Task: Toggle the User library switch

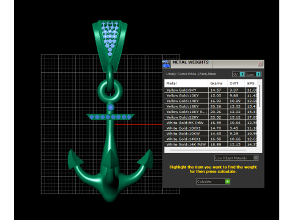Action: pos(254,75)
